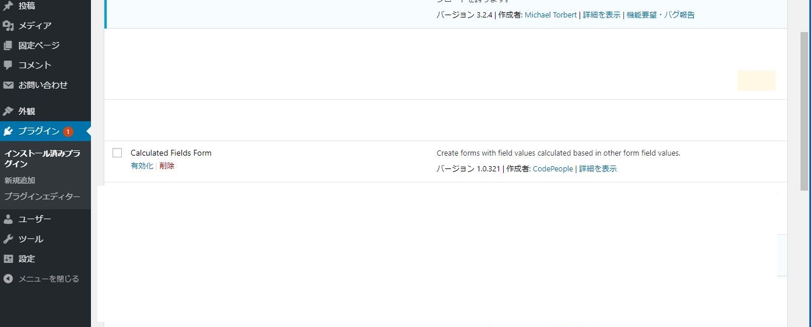The height and width of the screenshot is (327, 811).
Task: Open the CodePeople author link
Action: point(553,169)
